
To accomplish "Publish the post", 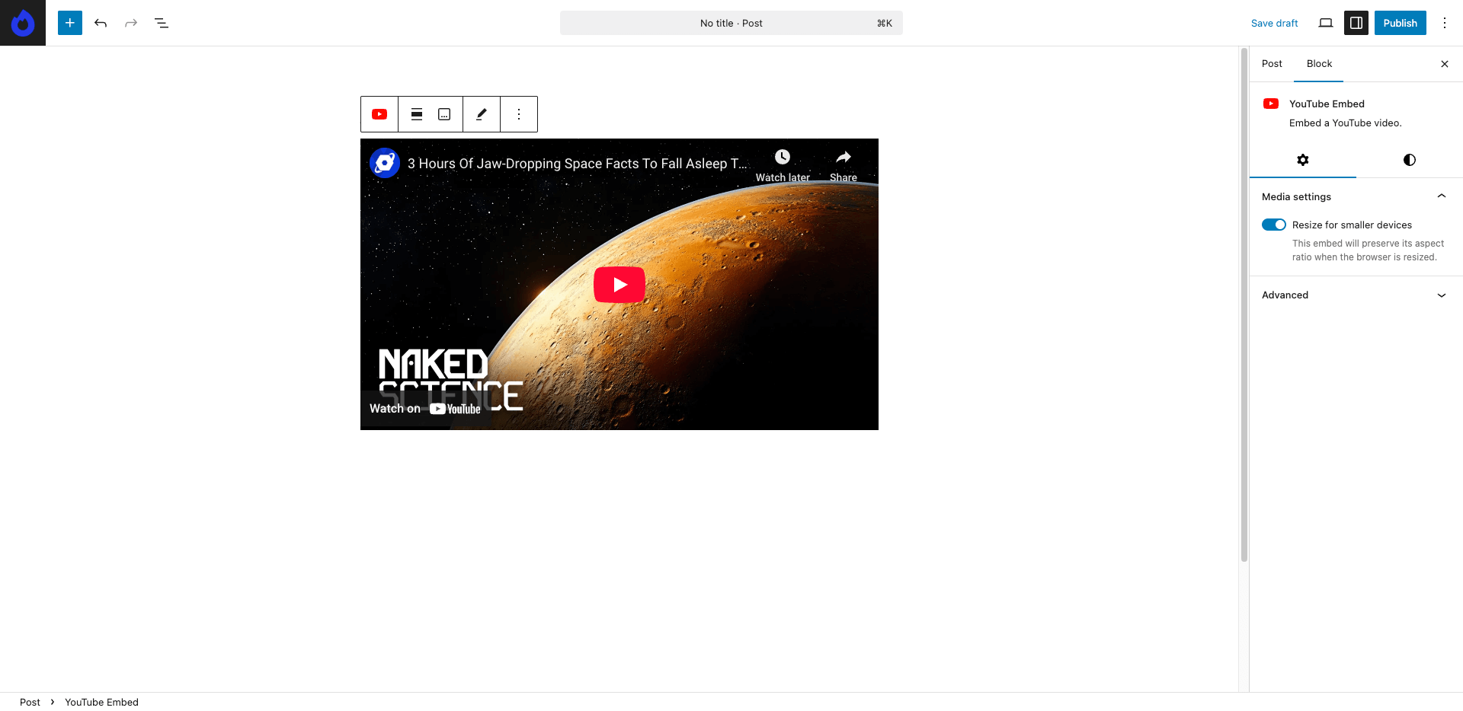I will point(1401,23).
